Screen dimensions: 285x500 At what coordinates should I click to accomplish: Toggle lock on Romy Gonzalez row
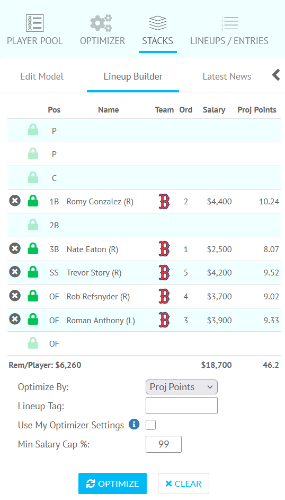(33, 201)
